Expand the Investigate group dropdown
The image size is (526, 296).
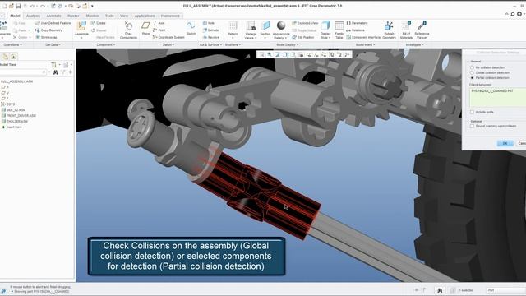tap(414, 44)
